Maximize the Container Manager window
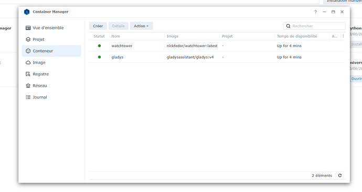This screenshot has height=192, width=362. click(x=333, y=12)
